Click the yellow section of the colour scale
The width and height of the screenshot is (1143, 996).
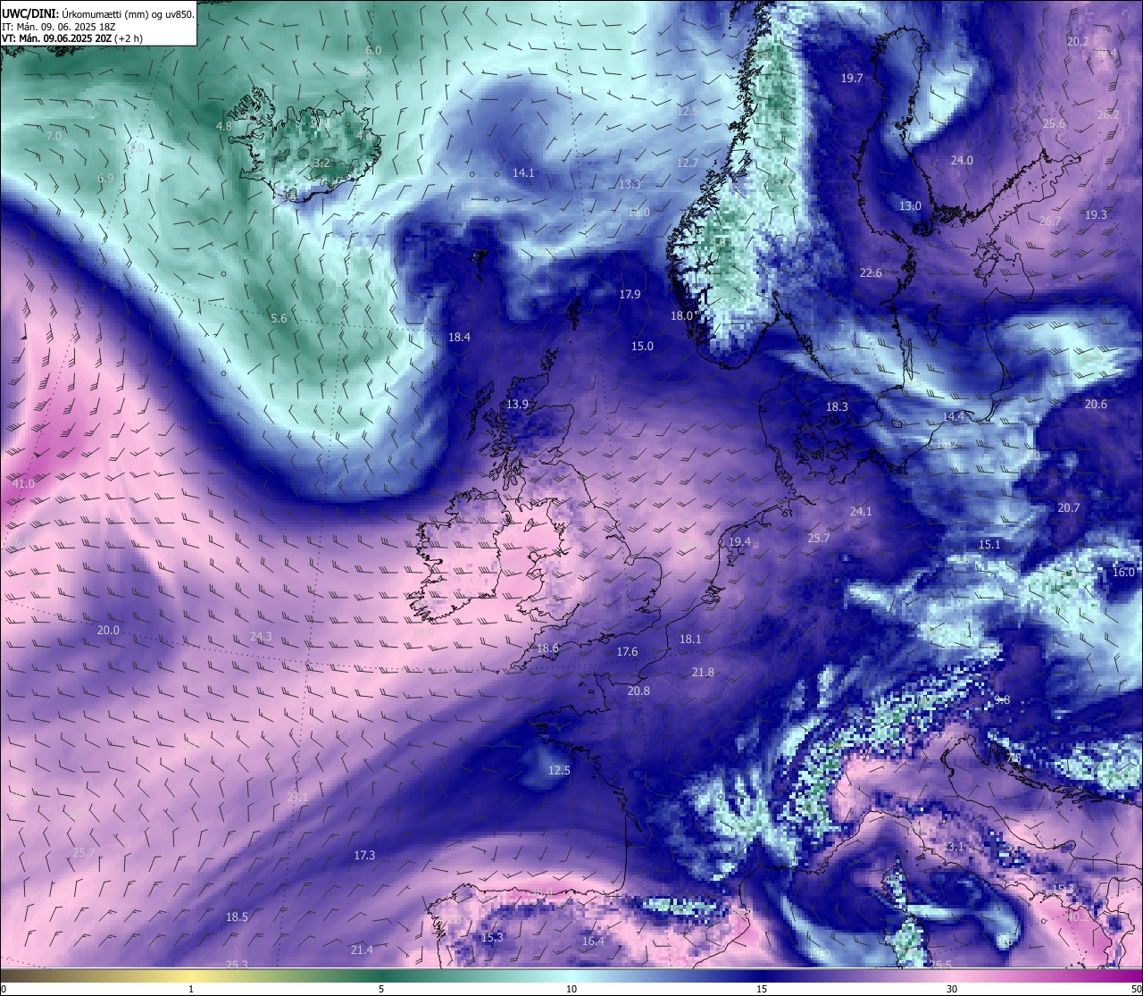click(x=192, y=975)
